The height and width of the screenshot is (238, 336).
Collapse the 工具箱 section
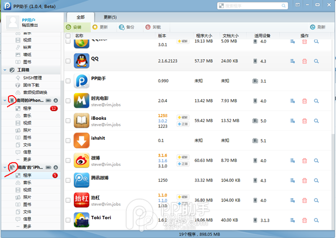point(5,70)
